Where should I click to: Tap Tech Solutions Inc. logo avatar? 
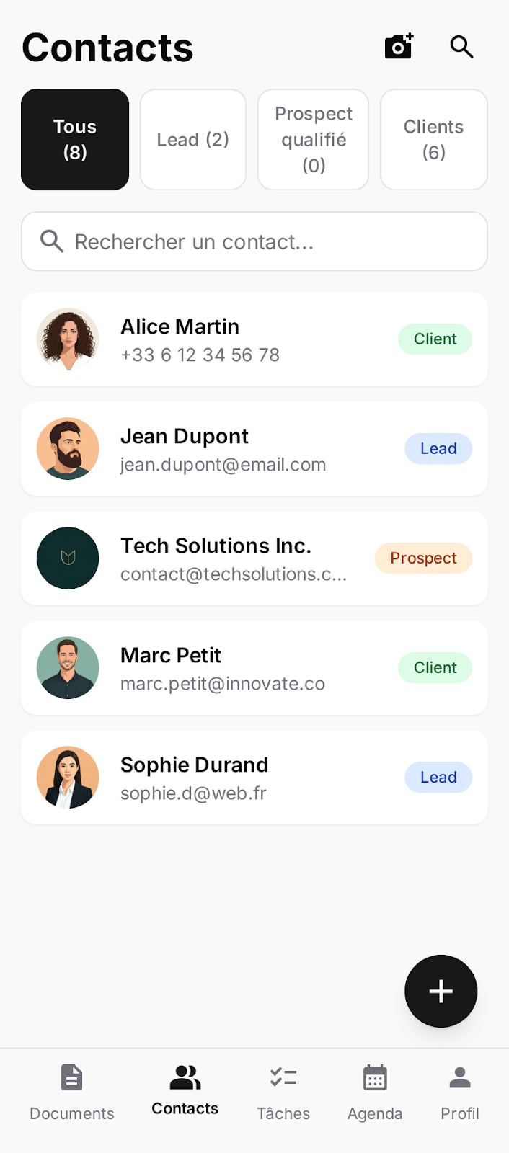point(68,558)
